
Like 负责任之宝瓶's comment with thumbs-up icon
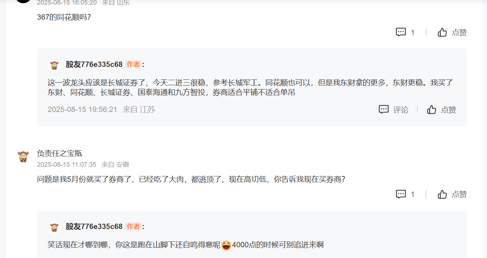(x=442, y=194)
